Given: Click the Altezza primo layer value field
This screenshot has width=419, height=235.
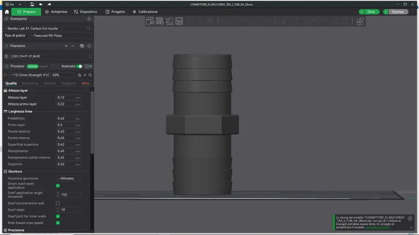Looking at the screenshot, I should pyautogui.click(x=69, y=104).
